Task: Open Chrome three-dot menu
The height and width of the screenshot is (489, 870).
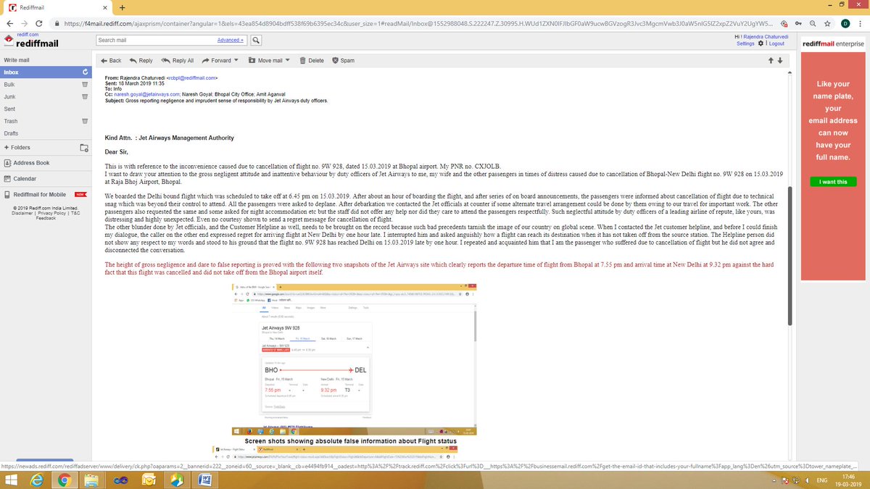Action: coord(861,23)
